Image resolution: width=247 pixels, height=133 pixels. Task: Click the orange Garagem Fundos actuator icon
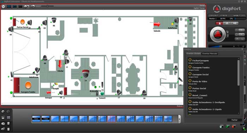28,85
